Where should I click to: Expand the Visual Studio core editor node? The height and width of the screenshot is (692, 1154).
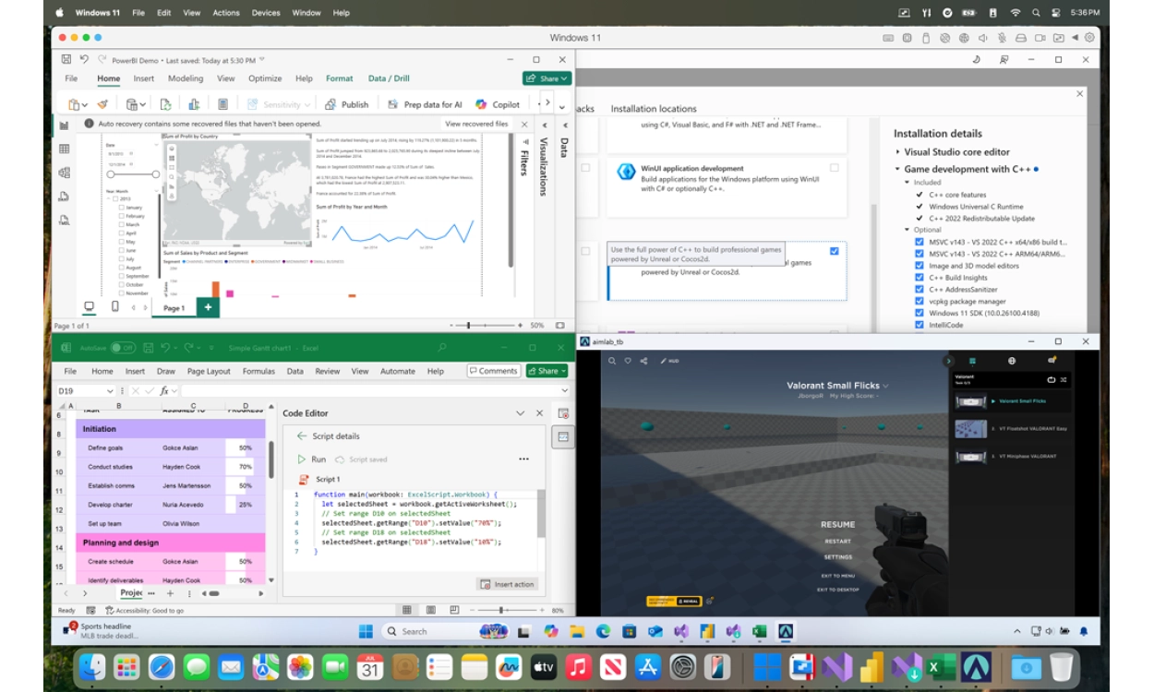pyautogui.click(x=897, y=152)
